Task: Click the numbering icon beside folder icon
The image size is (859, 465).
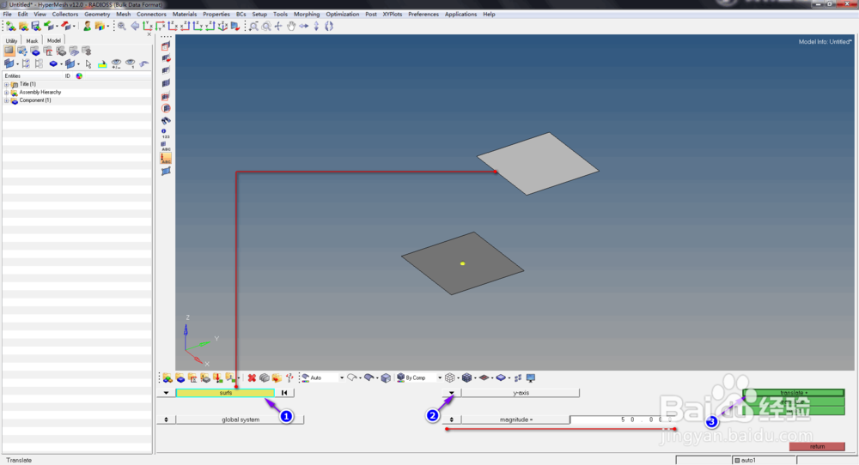Action: (x=289, y=378)
